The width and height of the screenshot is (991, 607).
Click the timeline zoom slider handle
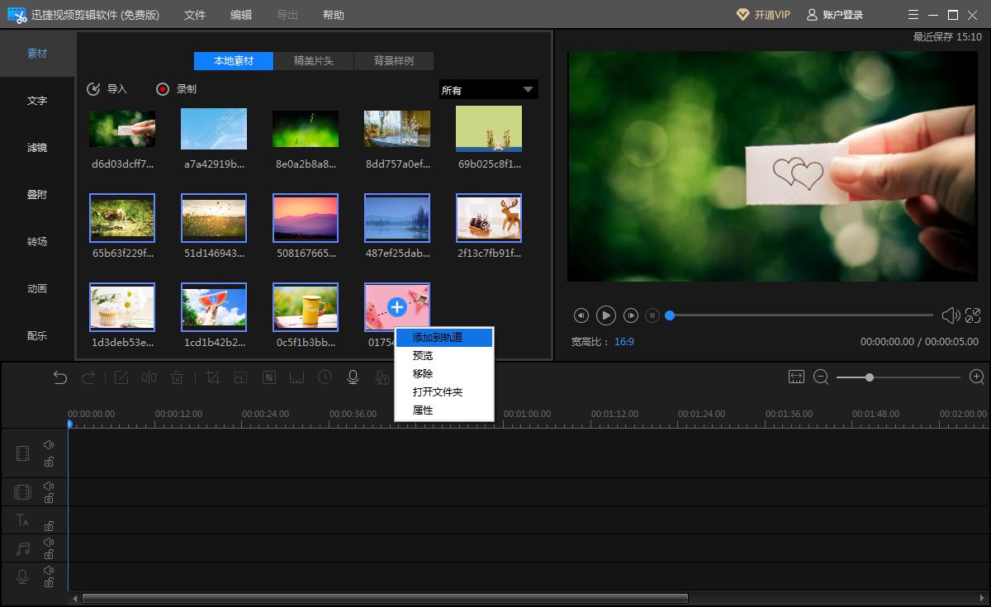coord(870,377)
